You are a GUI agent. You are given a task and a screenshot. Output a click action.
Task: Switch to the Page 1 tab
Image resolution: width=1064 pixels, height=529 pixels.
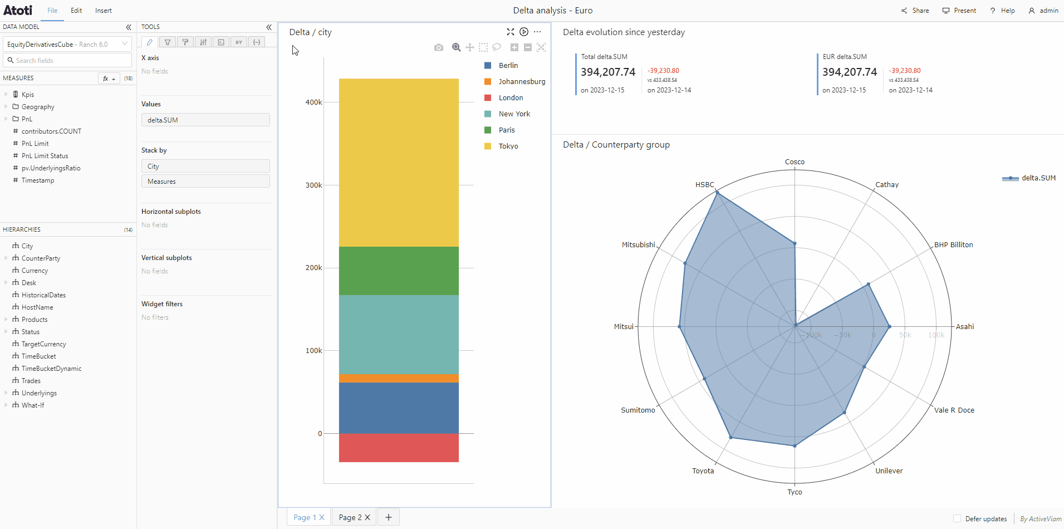click(x=305, y=517)
